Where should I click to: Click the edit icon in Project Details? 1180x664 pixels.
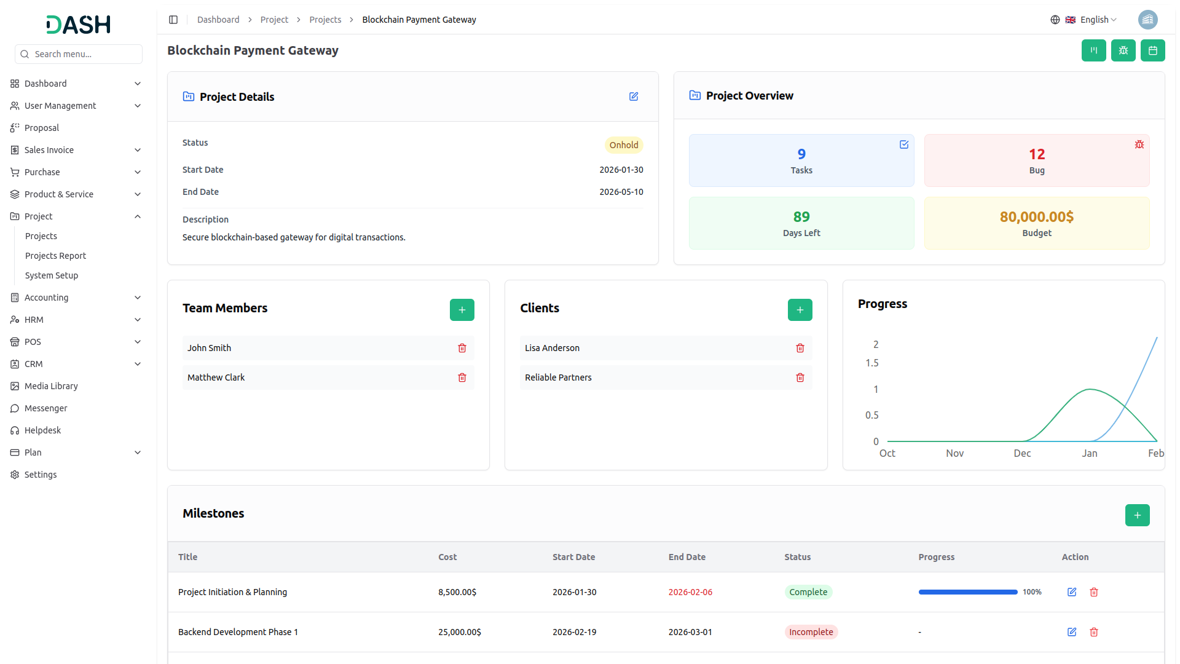coord(634,97)
